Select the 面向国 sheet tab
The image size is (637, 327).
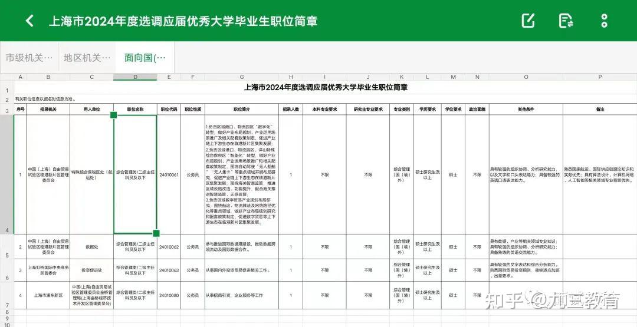click(x=145, y=58)
